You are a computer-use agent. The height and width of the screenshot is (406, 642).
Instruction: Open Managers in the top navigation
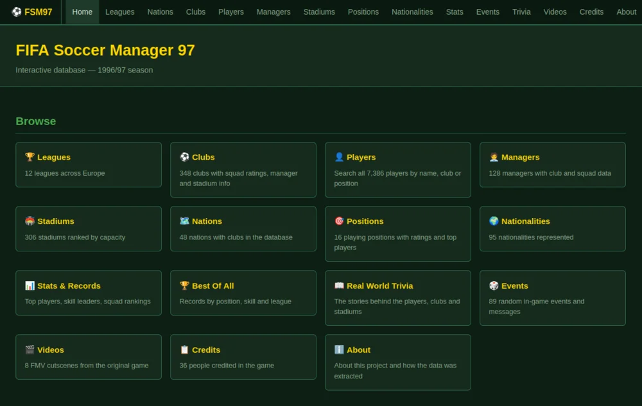tap(273, 12)
